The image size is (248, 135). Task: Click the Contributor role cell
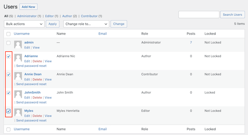click(150, 74)
